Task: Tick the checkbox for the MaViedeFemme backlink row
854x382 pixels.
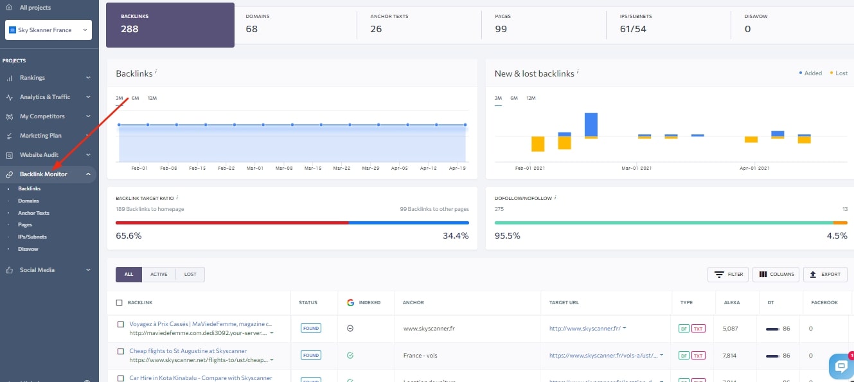Action: [120, 324]
